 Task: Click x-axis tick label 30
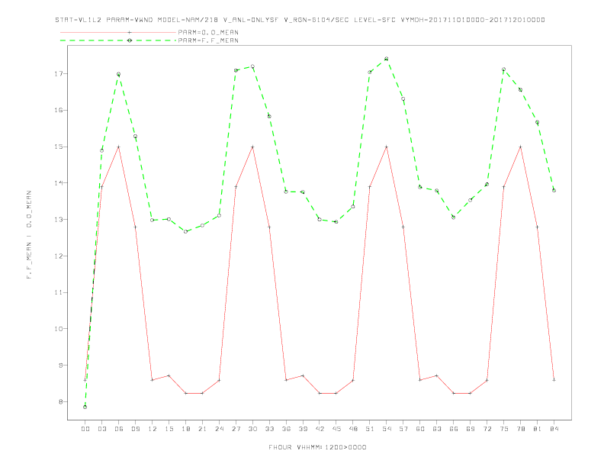pyautogui.click(x=252, y=429)
